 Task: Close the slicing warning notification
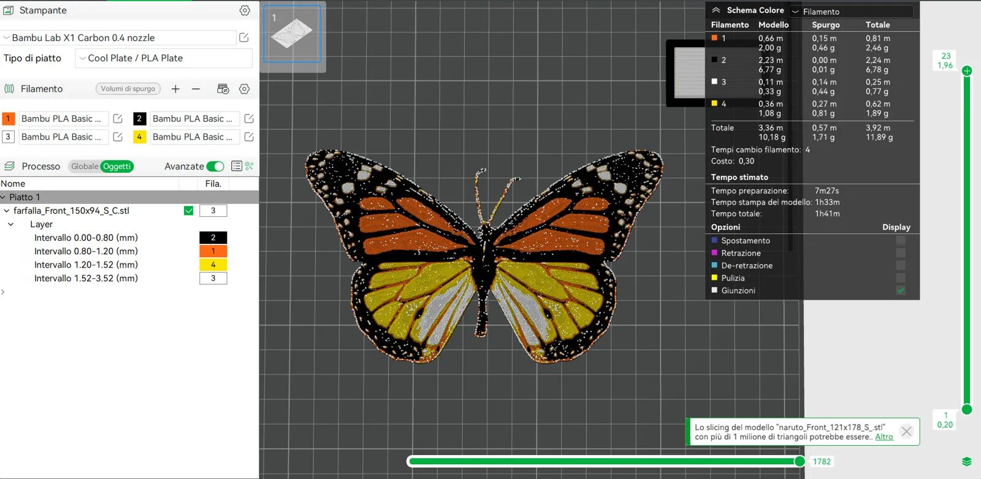(906, 431)
